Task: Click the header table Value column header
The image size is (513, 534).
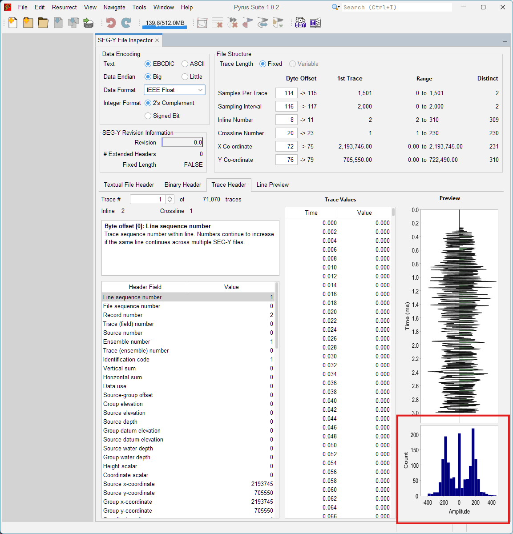Action: 231,287
